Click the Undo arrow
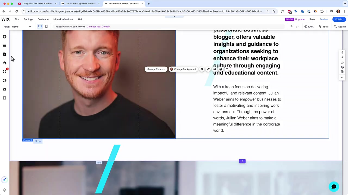Screen dimensions: 348x195 pos(292,27)
